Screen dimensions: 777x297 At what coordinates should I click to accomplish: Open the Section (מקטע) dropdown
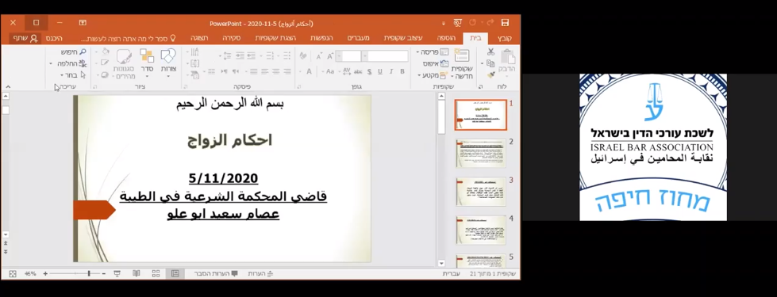(433, 75)
